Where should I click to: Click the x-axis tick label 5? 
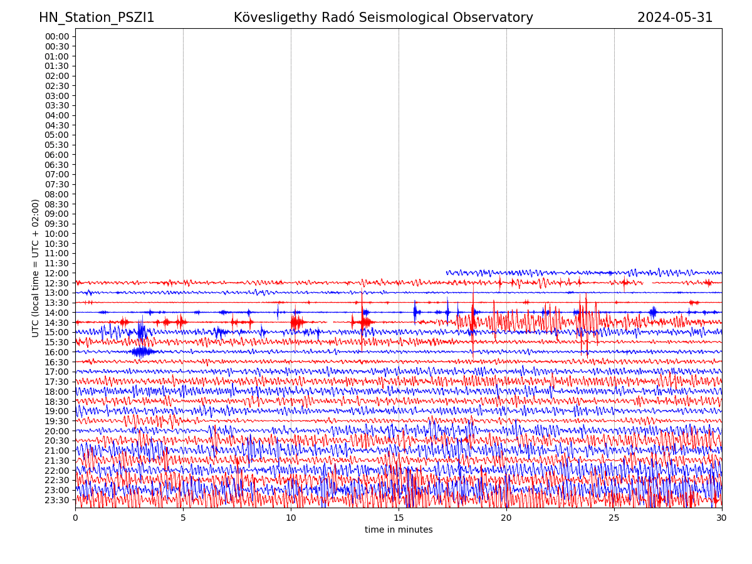(183, 518)
